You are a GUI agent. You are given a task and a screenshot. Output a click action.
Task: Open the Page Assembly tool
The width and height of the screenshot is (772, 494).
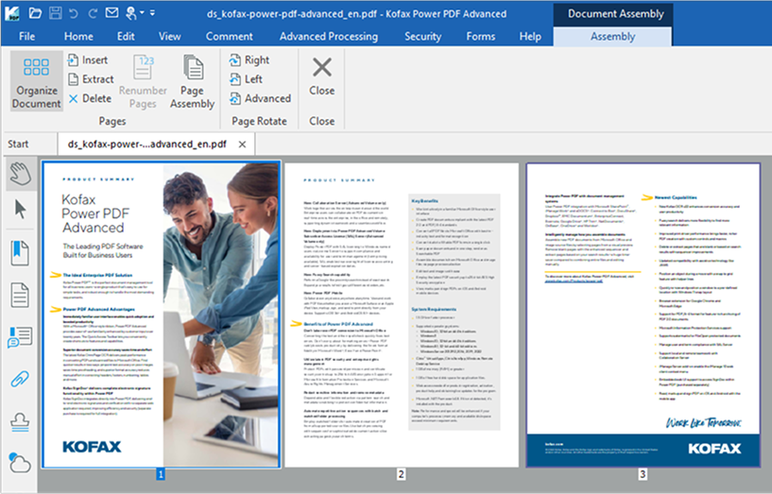[193, 81]
